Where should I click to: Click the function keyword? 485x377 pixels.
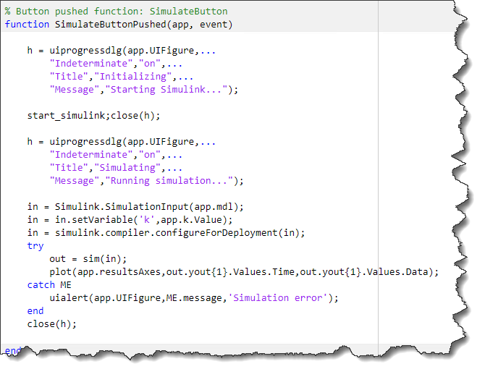click(x=27, y=25)
